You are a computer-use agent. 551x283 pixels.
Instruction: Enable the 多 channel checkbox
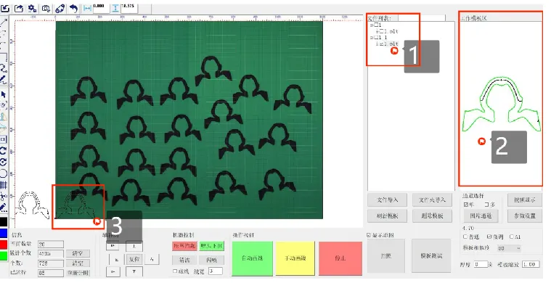click(486, 205)
